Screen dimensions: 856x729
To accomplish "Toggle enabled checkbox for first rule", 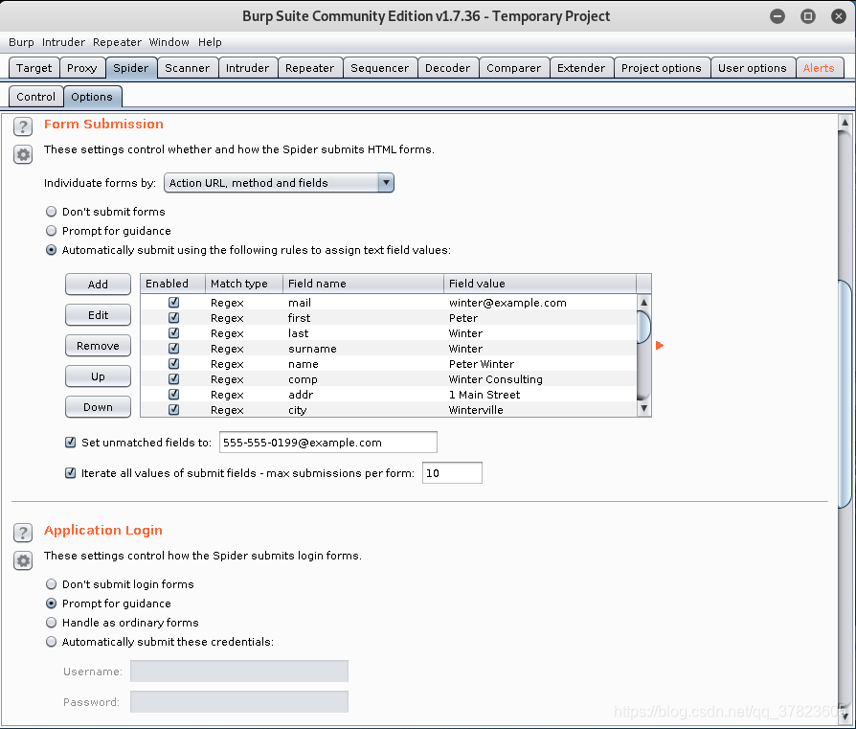I will pyautogui.click(x=173, y=317).
